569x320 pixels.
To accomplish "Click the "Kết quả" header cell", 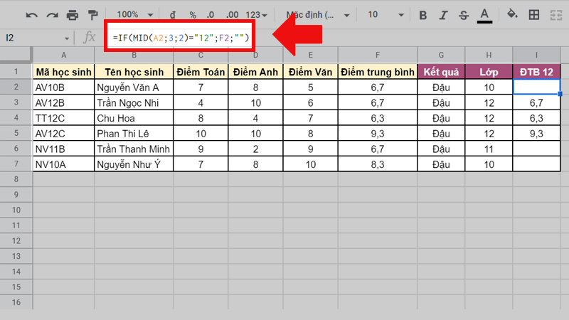I will tap(441, 72).
